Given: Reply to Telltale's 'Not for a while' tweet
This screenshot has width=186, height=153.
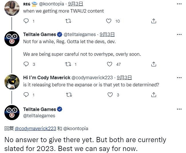Looking at the screenshot, I should click(x=26, y=64).
